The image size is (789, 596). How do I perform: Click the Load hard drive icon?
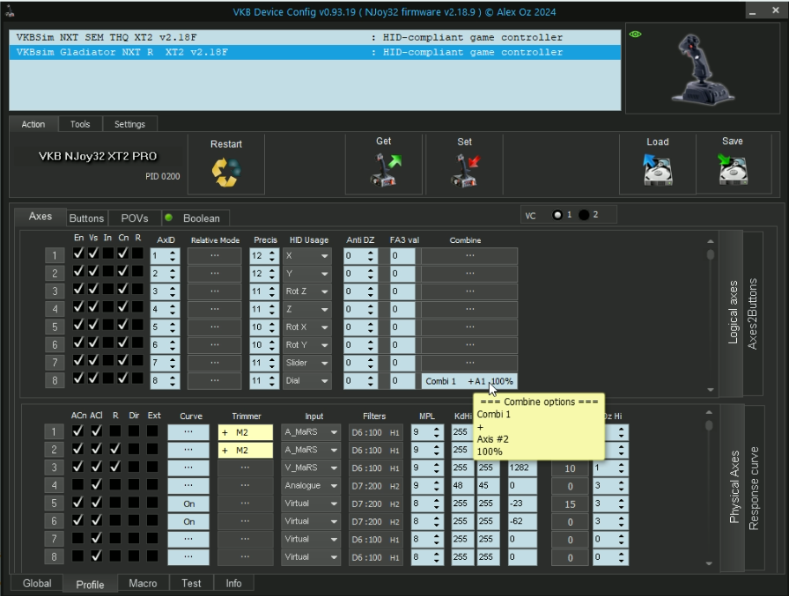point(658,170)
